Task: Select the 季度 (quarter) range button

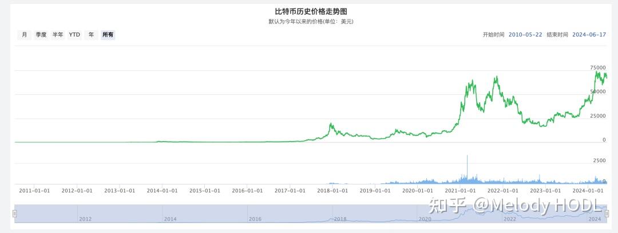Action: tap(41, 35)
